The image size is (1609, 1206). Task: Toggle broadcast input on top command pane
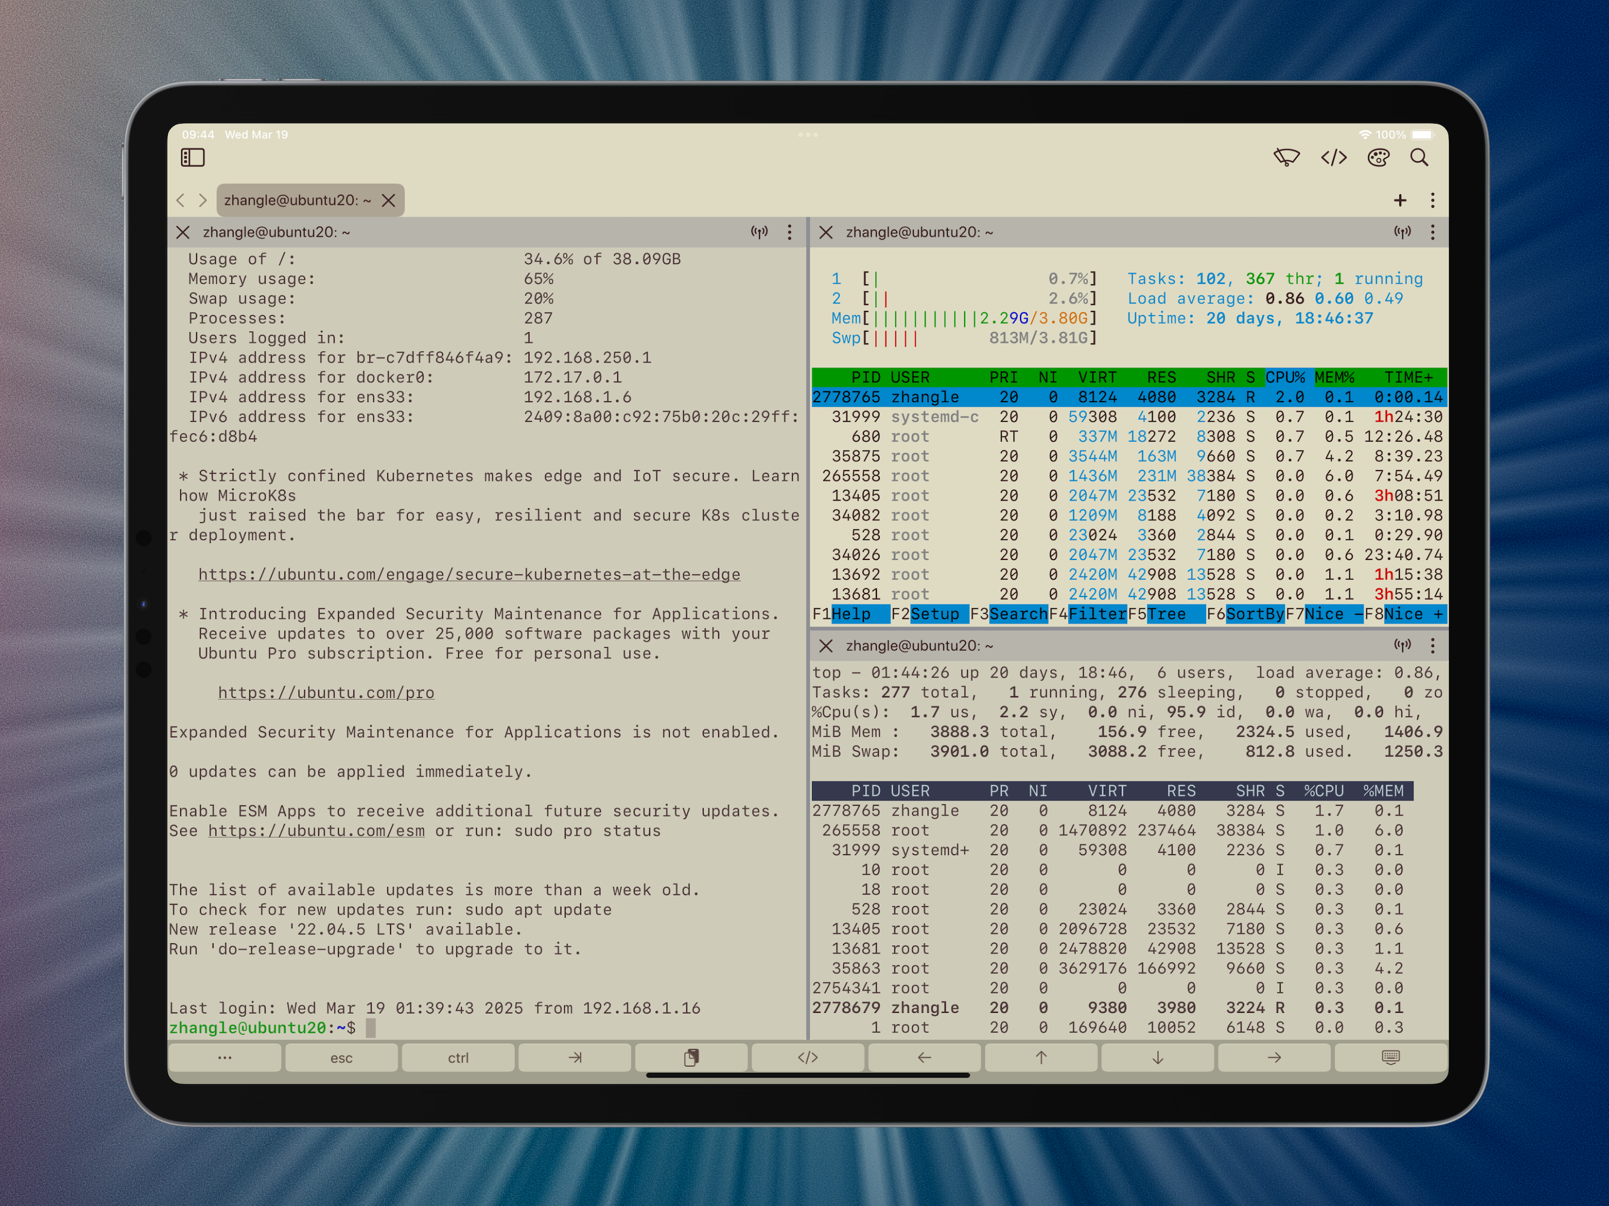(1402, 645)
